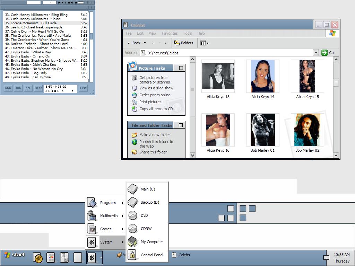
Task: Click the green Go arrow button
Action: (324, 53)
